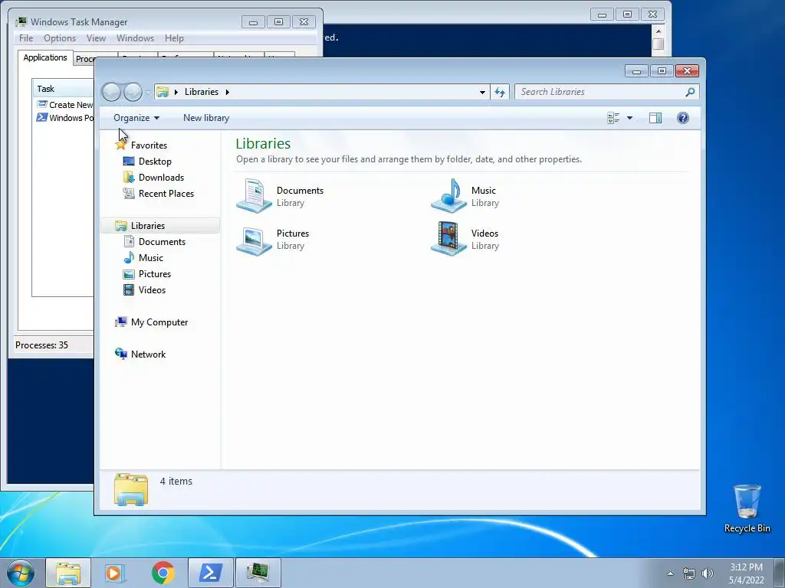This screenshot has height=588, width=785.
Task: Select Music in navigation pane tree
Action: click(151, 258)
